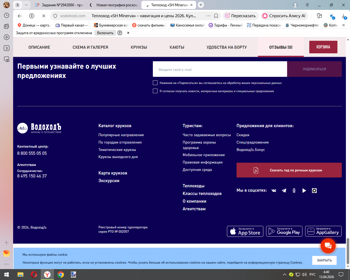The image size is (350, 280).
Task: Expand more bookmarks chevron
Action: pos(343,25)
